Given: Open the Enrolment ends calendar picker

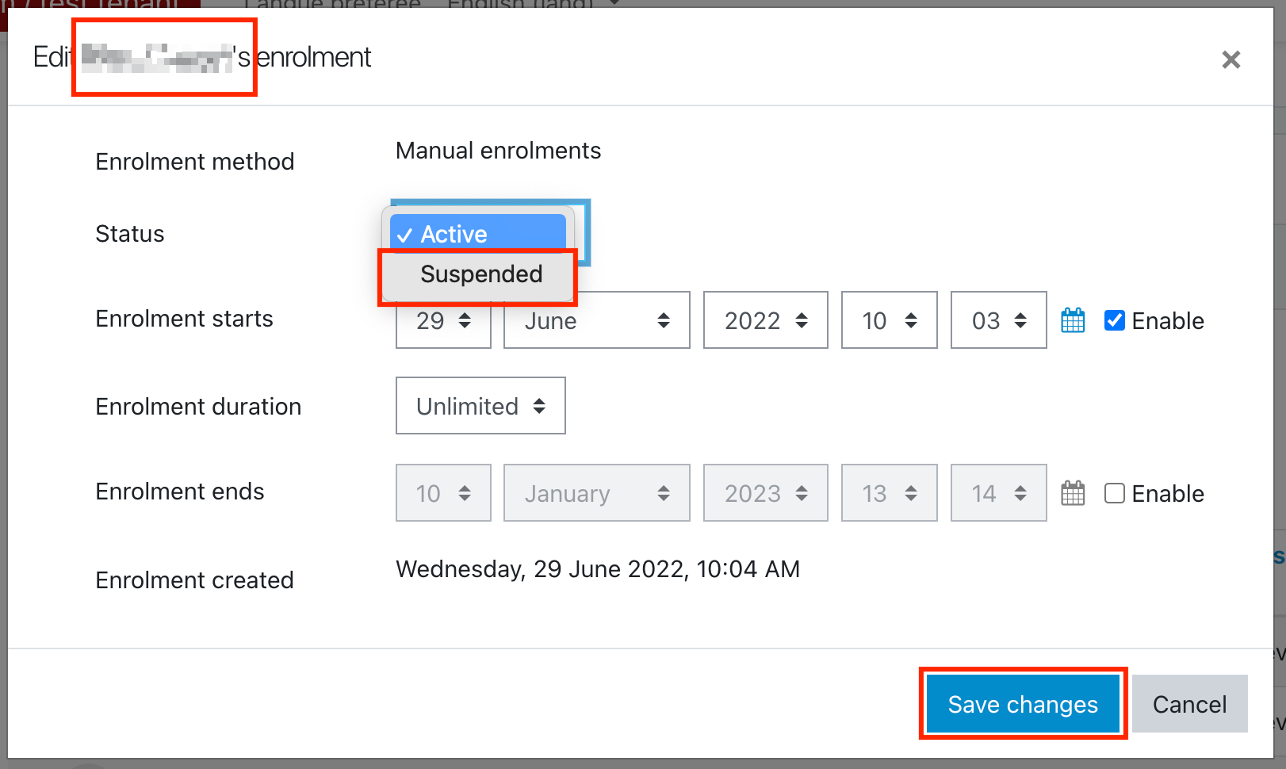Looking at the screenshot, I should (x=1073, y=493).
